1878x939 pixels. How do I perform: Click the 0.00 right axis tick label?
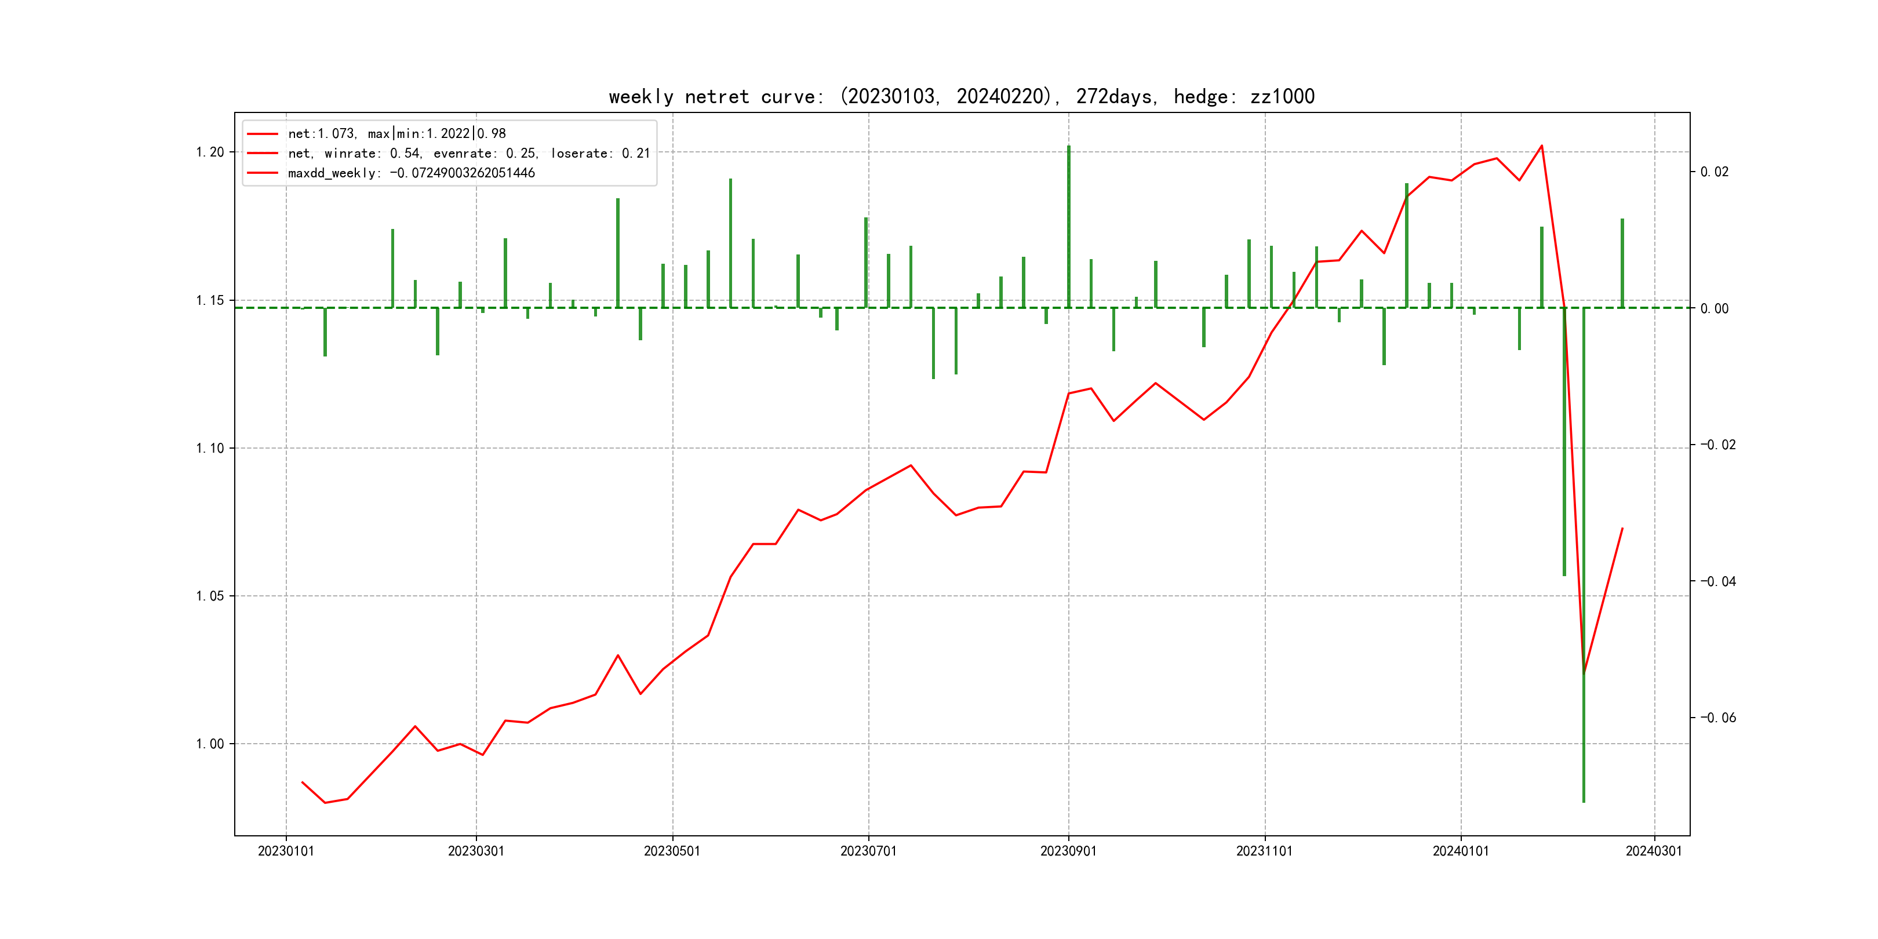(x=1714, y=308)
